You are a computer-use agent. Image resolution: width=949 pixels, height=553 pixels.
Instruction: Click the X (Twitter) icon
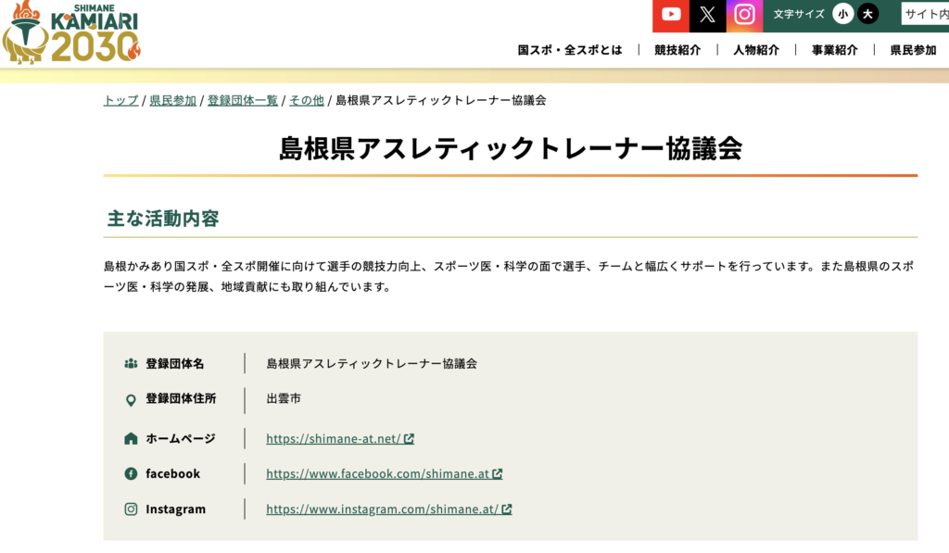pos(708,15)
